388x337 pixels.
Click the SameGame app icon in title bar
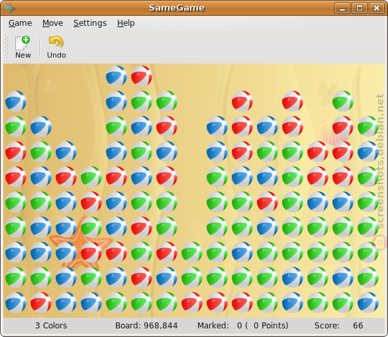pyautogui.click(x=10, y=8)
